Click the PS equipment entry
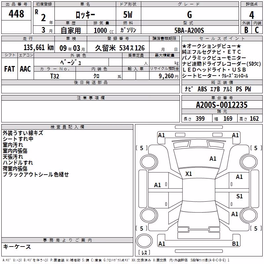Screen dimensions: 264x264 coord(239,89)
